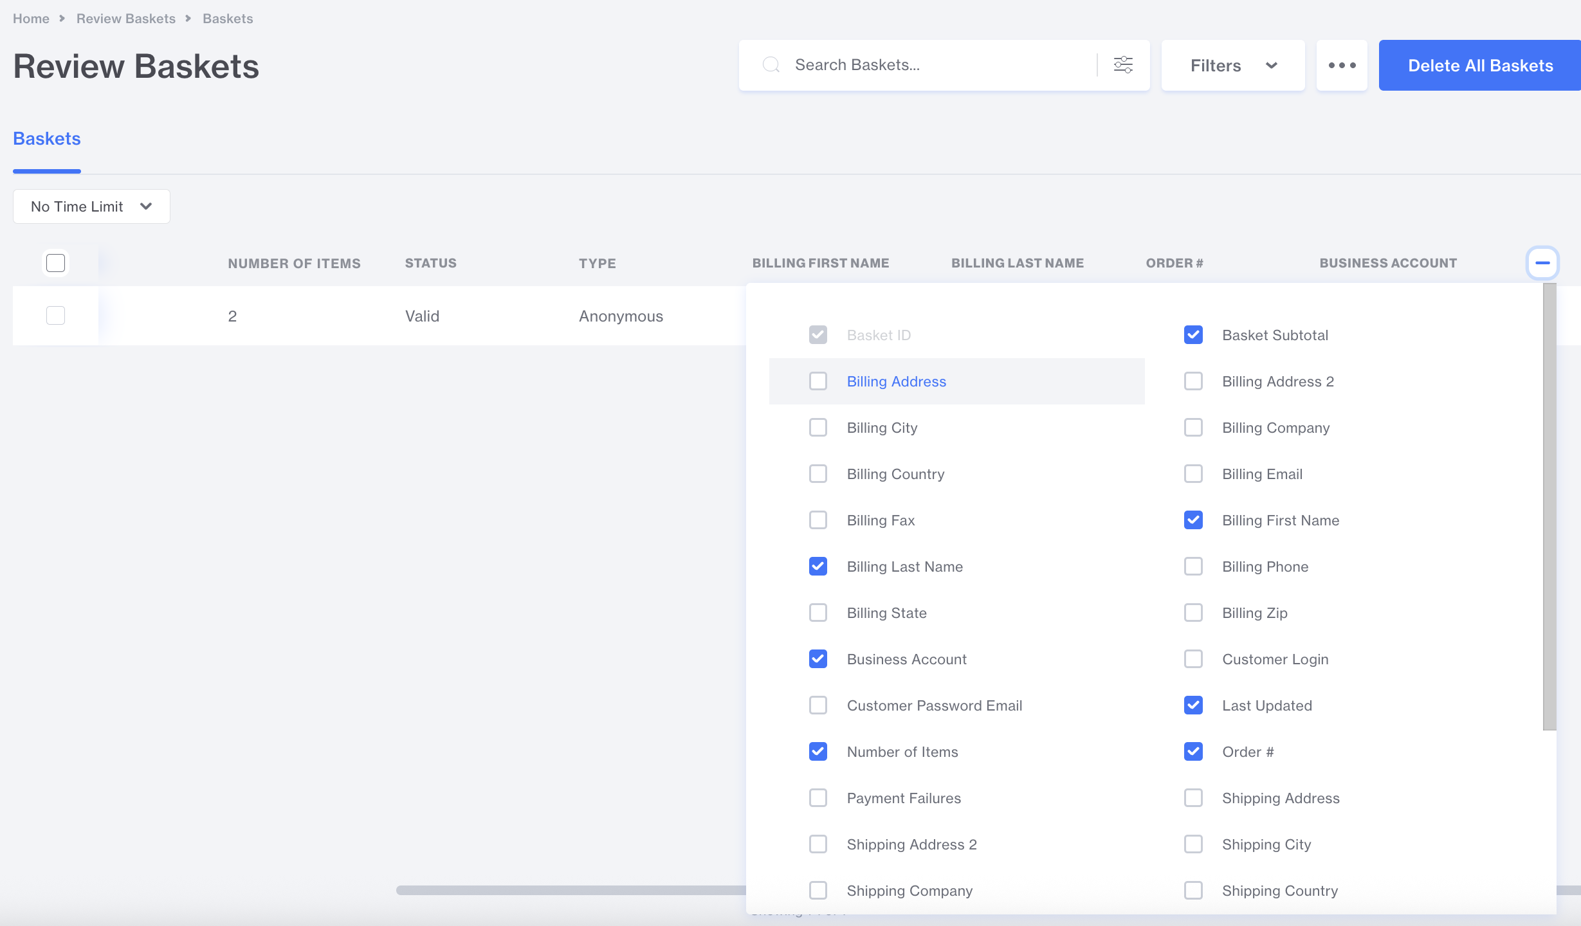The height and width of the screenshot is (926, 1581).
Task: Tick the Shipping Address checkbox
Action: (1194, 798)
